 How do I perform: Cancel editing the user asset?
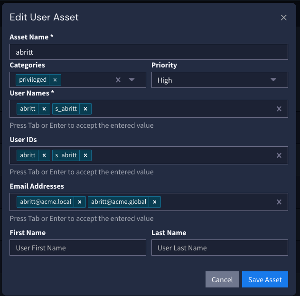[222, 279]
